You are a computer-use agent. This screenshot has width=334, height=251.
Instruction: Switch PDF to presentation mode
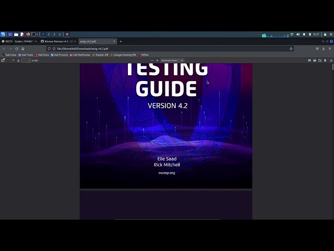(309, 61)
